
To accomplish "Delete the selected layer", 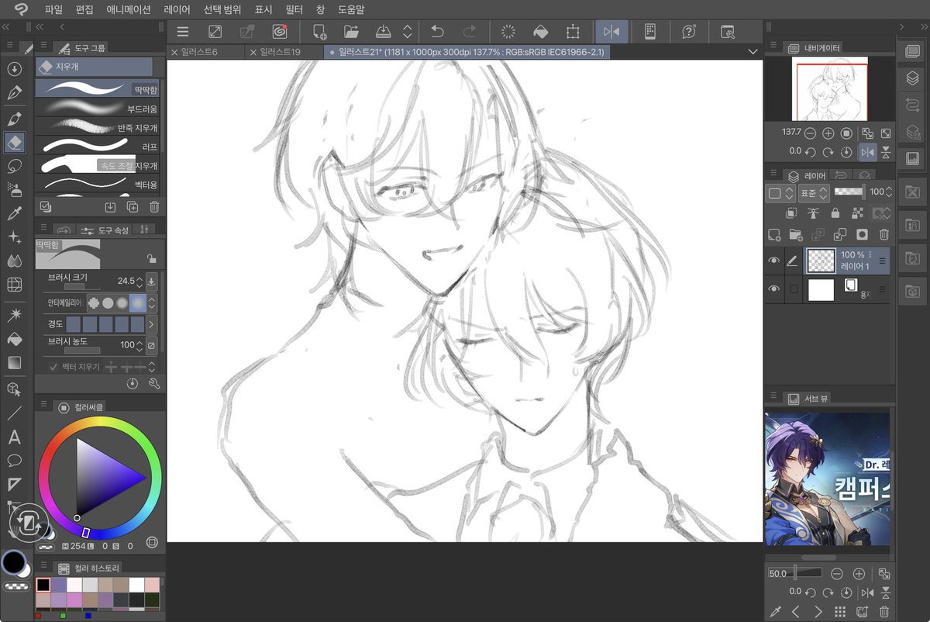I will tap(884, 234).
